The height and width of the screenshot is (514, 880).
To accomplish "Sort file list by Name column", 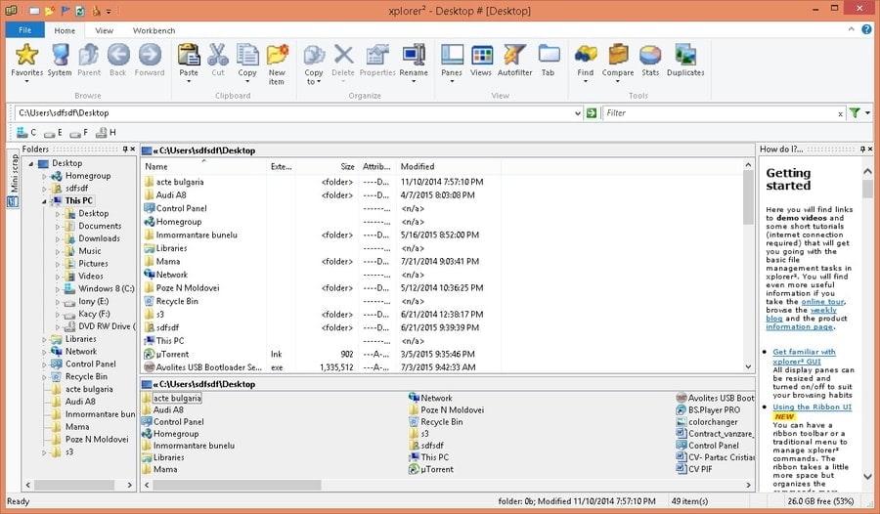I will (204, 167).
